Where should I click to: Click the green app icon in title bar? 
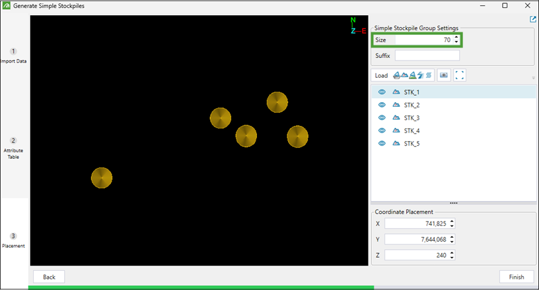(6, 5)
